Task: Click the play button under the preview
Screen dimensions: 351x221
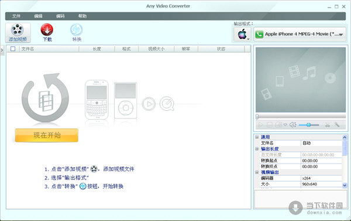Action: point(260,125)
